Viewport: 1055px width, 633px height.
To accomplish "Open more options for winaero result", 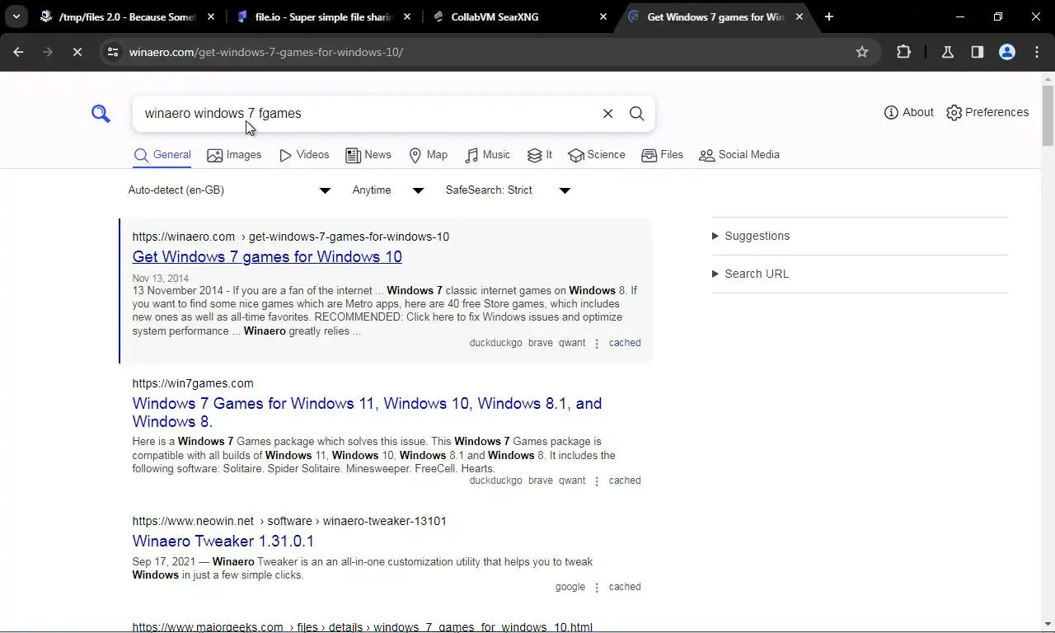I will [x=597, y=344].
